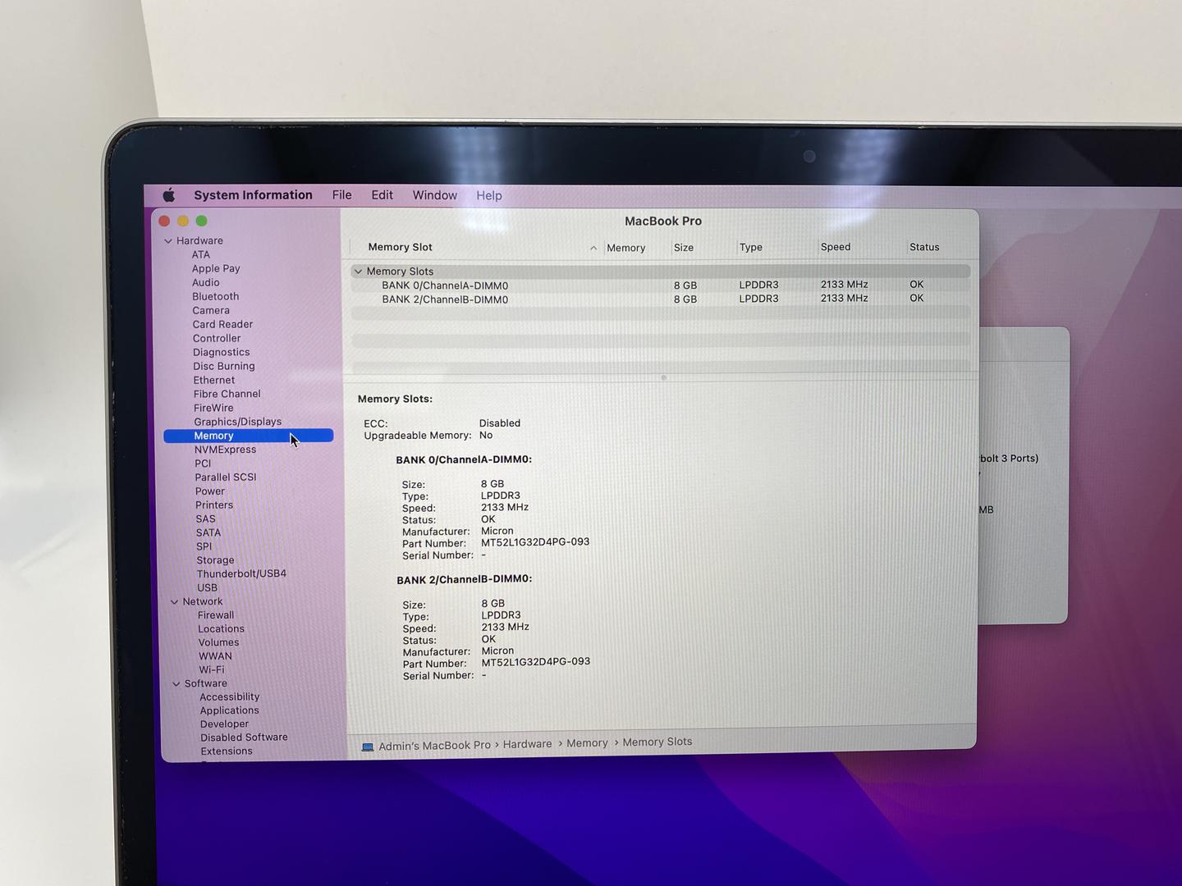Select BANK 0/ChannelA-DIMM0 table row
Image resolution: width=1182 pixels, height=886 pixels.
tap(661, 285)
